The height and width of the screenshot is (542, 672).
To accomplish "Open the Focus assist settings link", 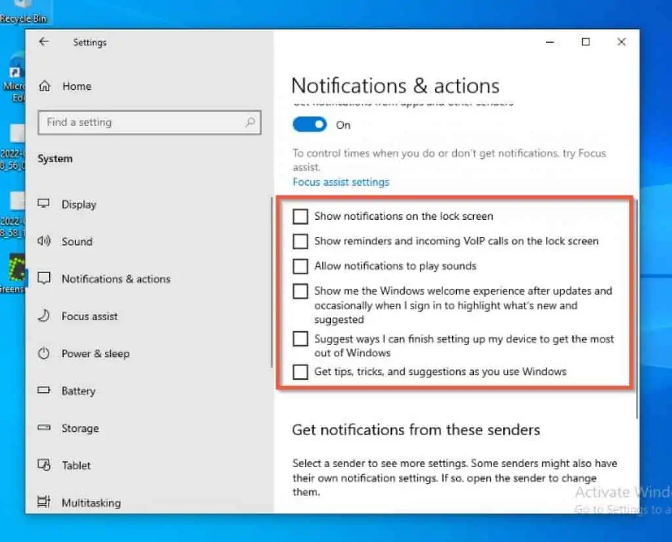I will (341, 182).
